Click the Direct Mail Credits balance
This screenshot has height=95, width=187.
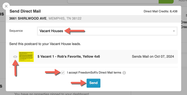click(160, 11)
